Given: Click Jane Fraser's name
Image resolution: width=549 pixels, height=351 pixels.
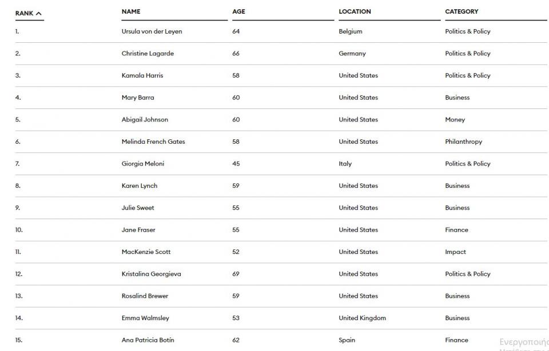Looking at the screenshot, I should point(138,230).
